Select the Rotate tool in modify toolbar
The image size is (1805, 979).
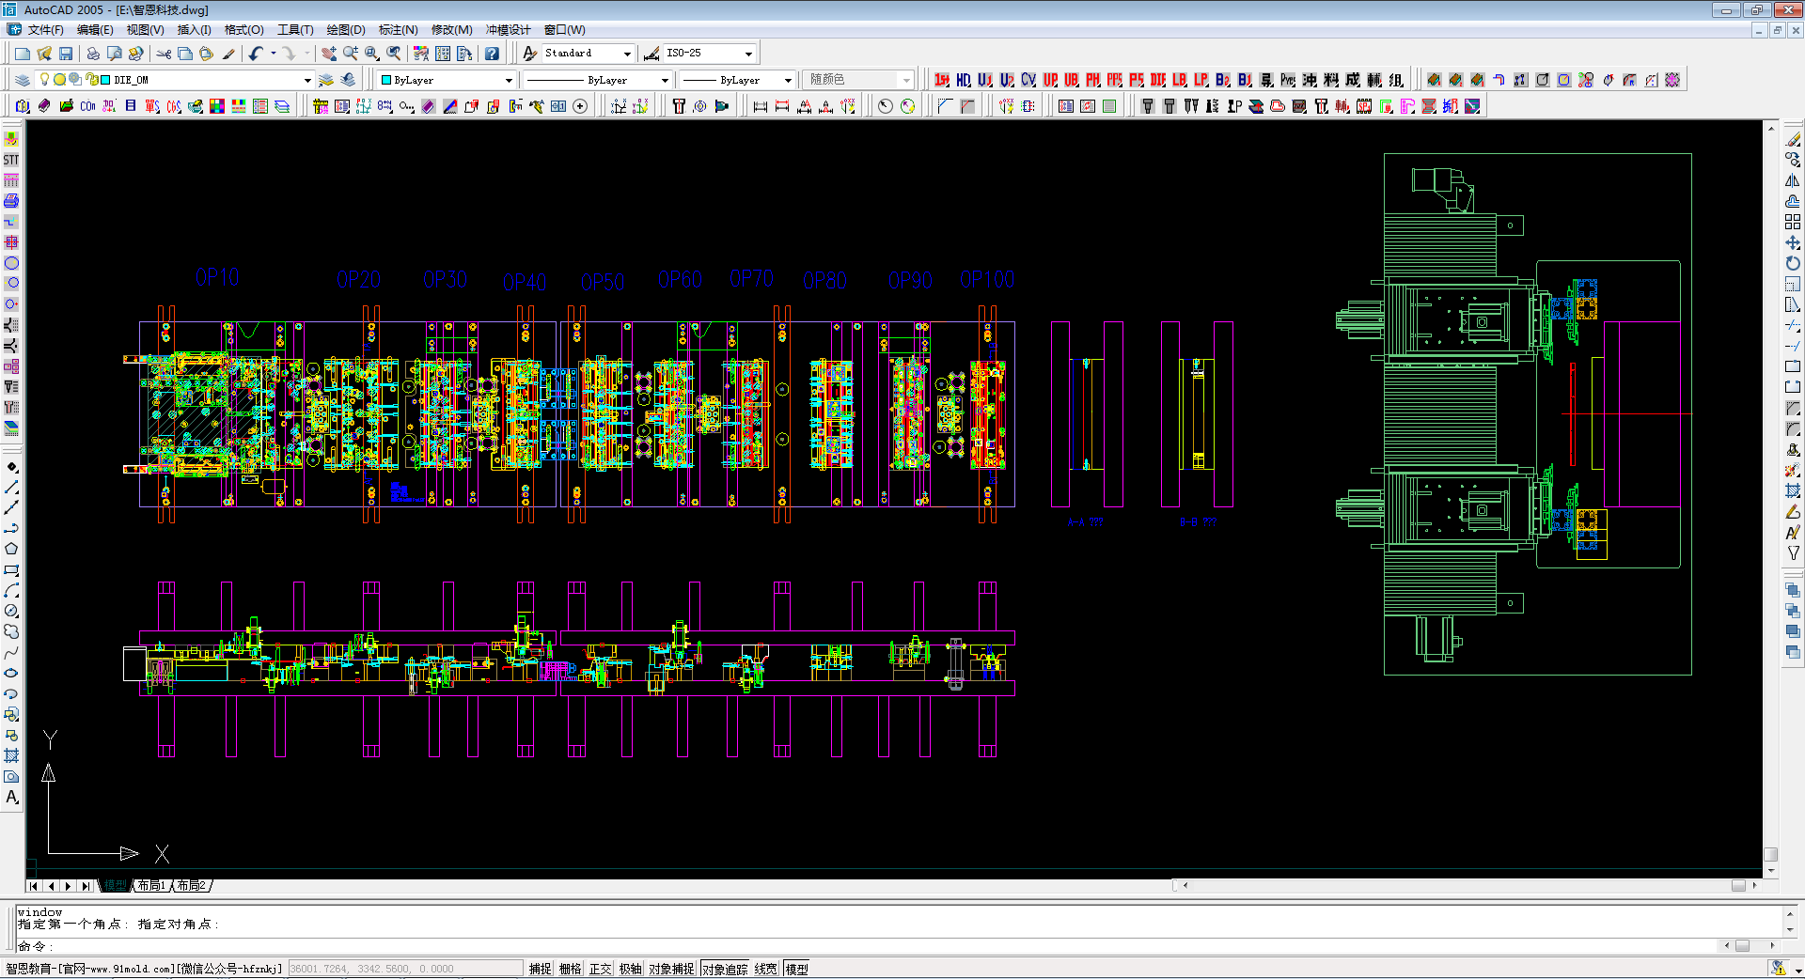coord(1793,264)
